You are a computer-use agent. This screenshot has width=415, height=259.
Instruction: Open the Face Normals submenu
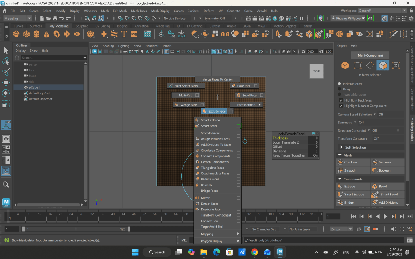246,105
